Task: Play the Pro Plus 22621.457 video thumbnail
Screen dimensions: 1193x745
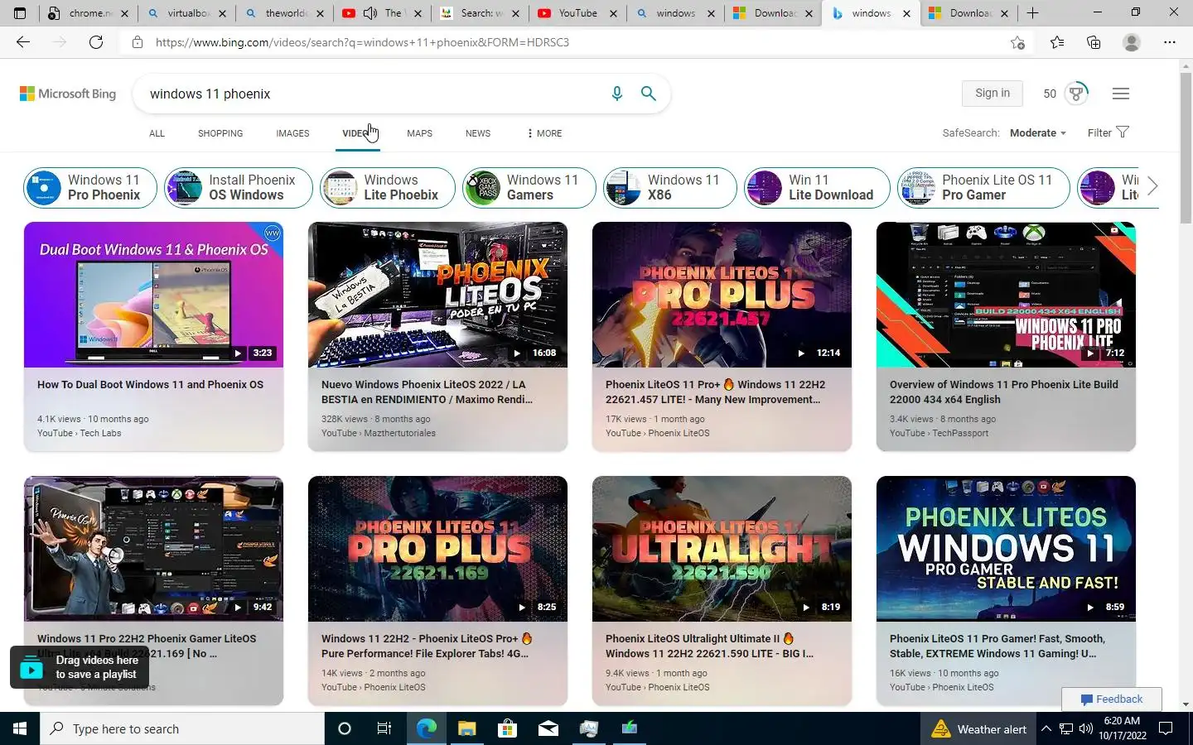Action: click(x=722, y=295)
